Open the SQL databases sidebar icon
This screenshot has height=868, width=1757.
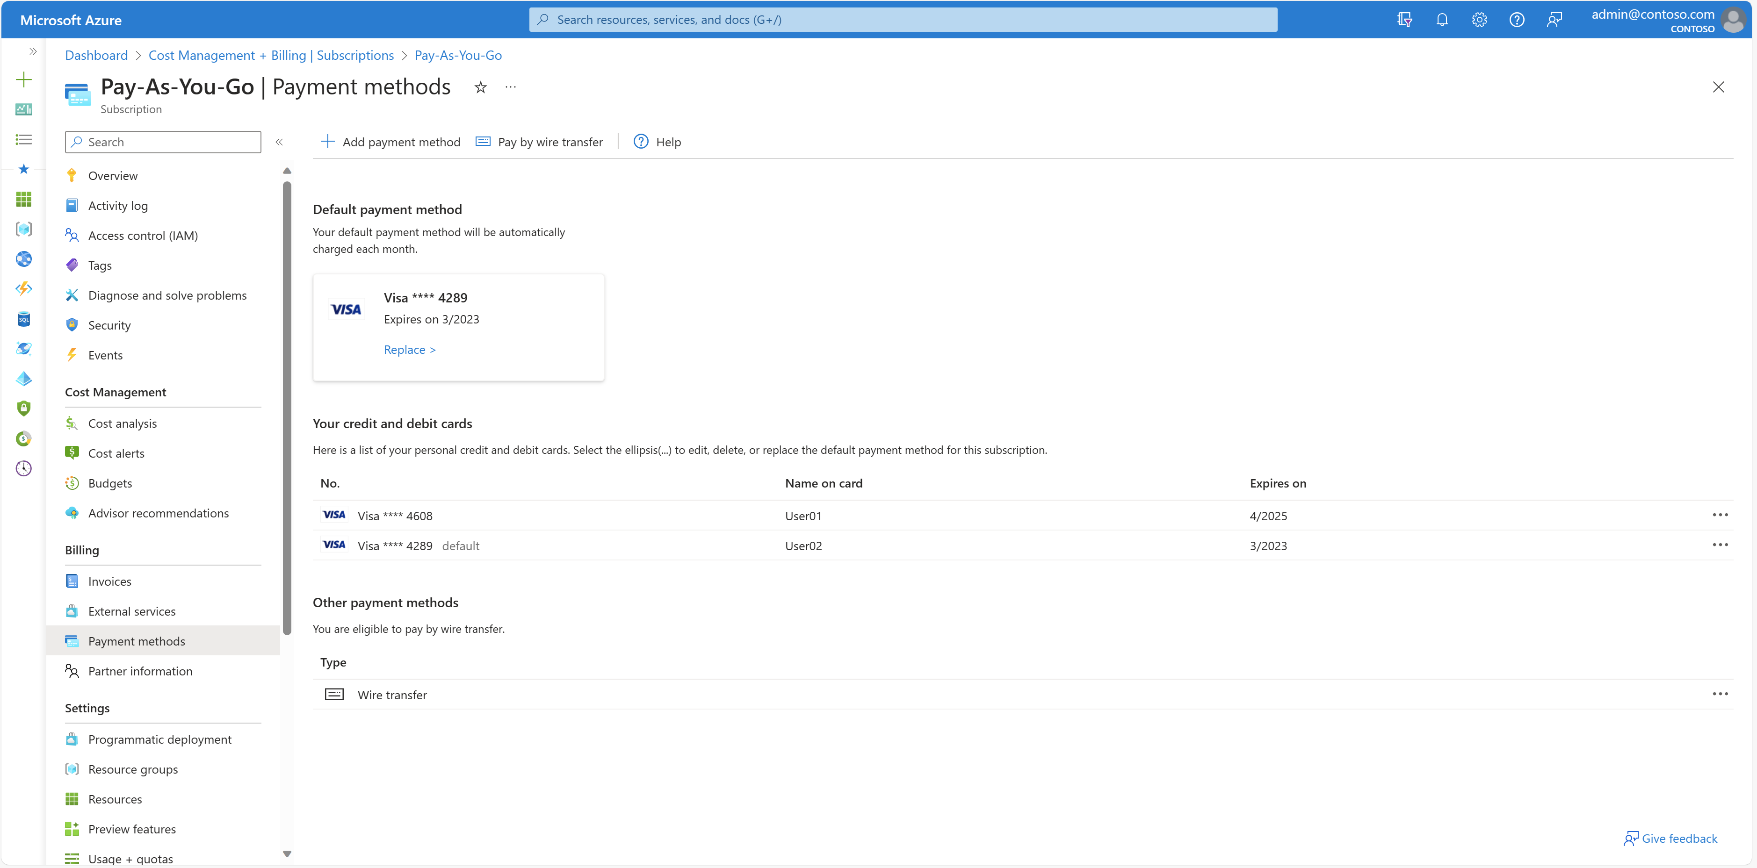coord(24,319)
